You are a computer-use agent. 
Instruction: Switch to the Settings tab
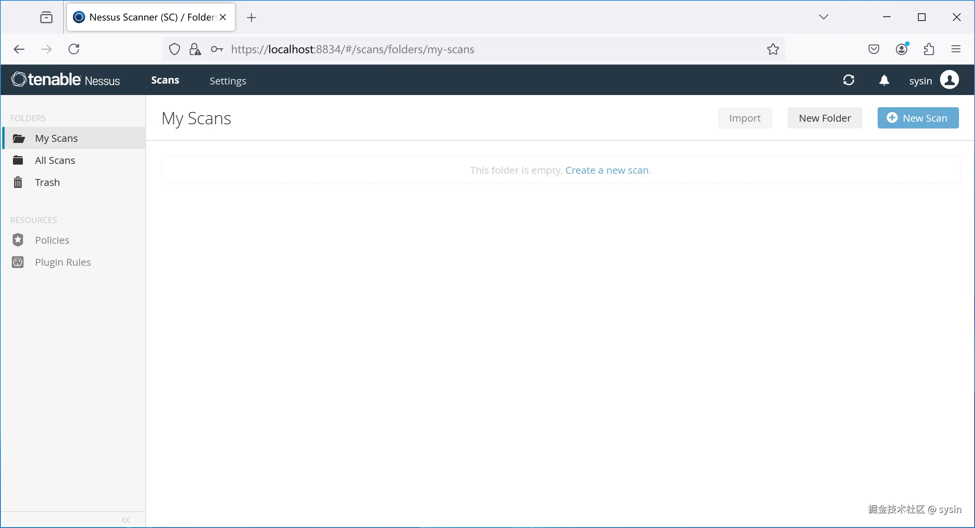click(x=228, y=81)
